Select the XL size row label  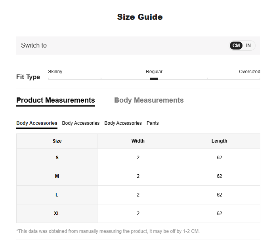[x=57, y=213]
